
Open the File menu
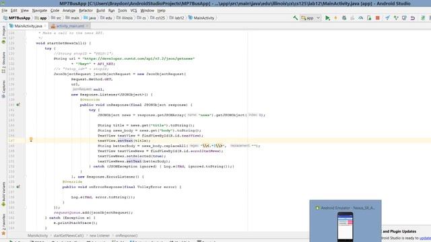pos(5,11)
